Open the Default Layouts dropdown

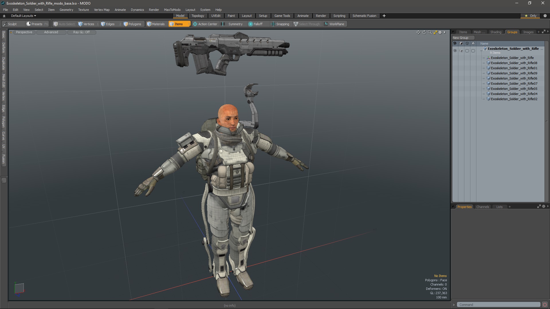point(23,16)
